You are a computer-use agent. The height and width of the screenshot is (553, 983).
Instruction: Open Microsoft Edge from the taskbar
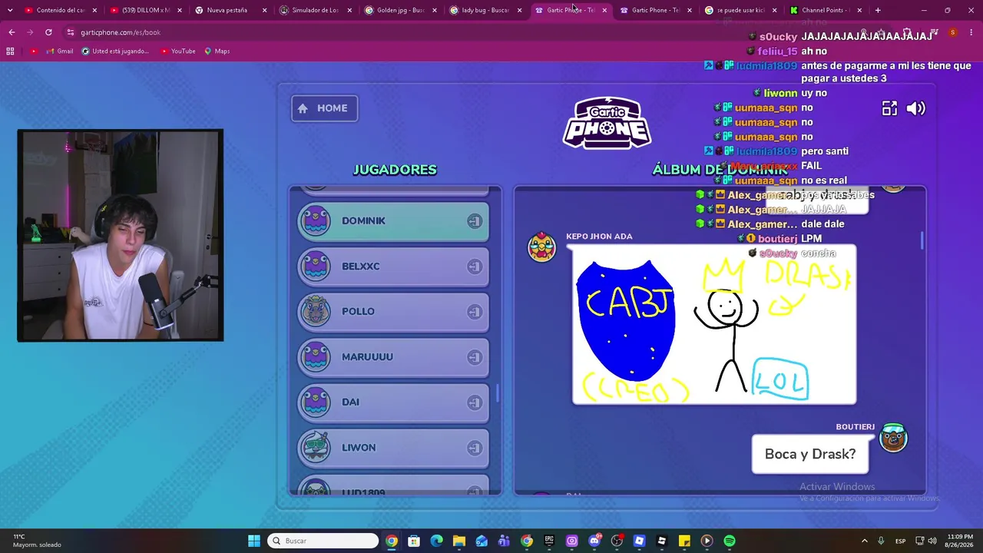436,541
